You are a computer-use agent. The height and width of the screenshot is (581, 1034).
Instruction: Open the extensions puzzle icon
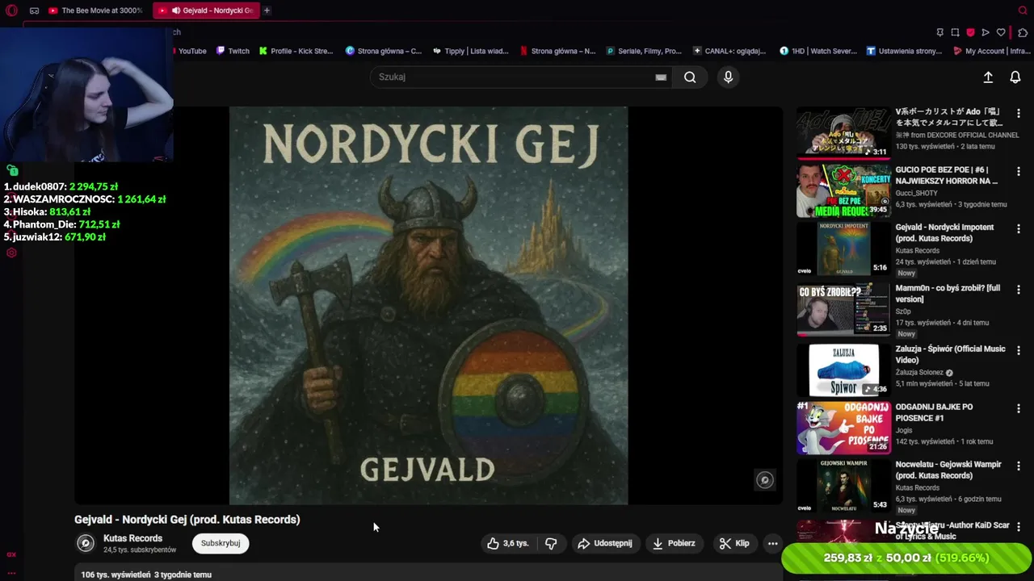click(1022, 32)
